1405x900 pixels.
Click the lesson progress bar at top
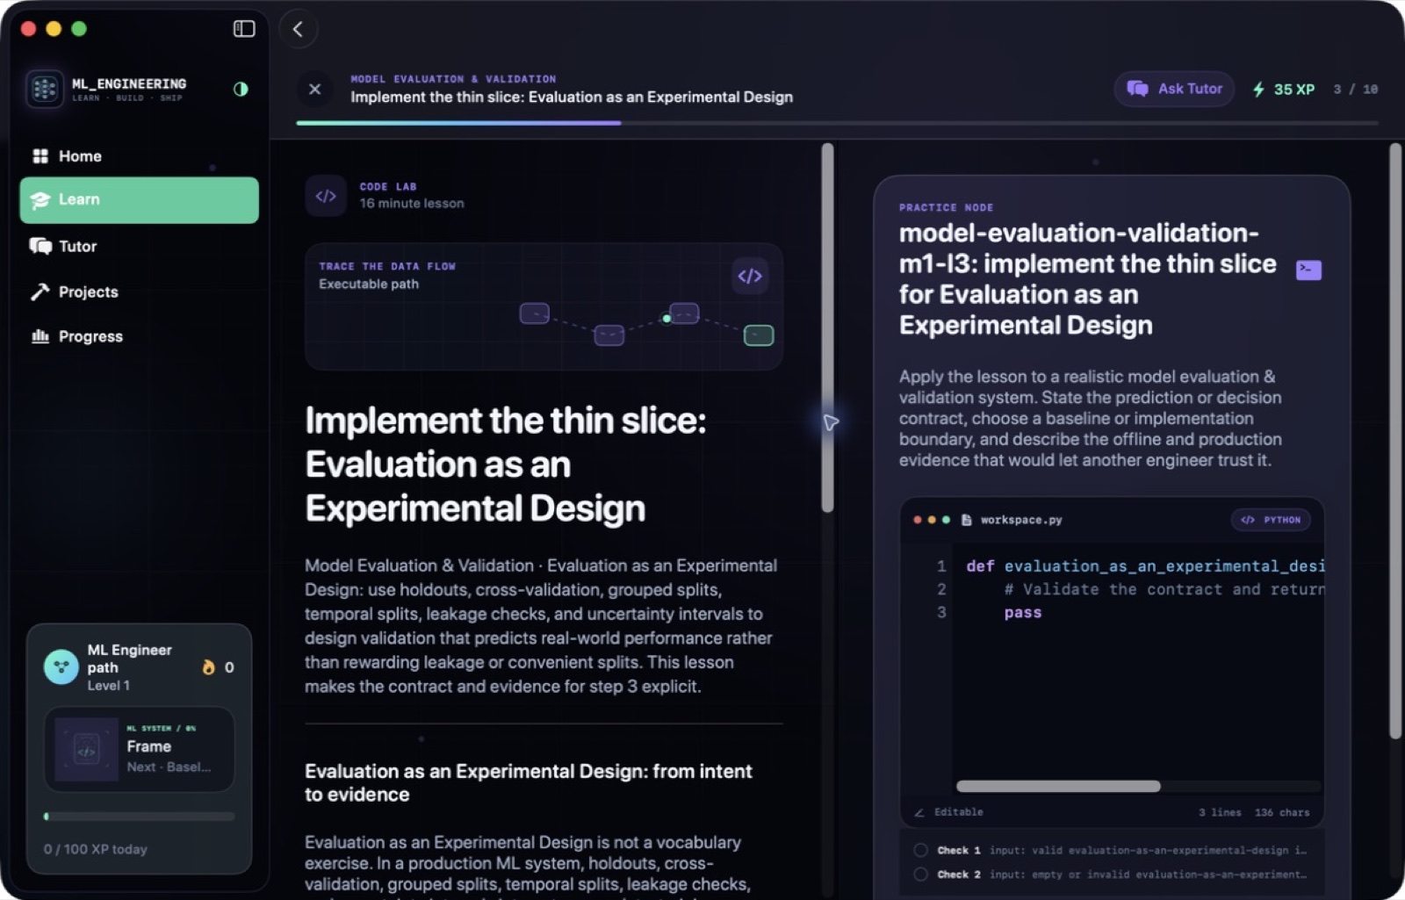[x=837, y=123]
